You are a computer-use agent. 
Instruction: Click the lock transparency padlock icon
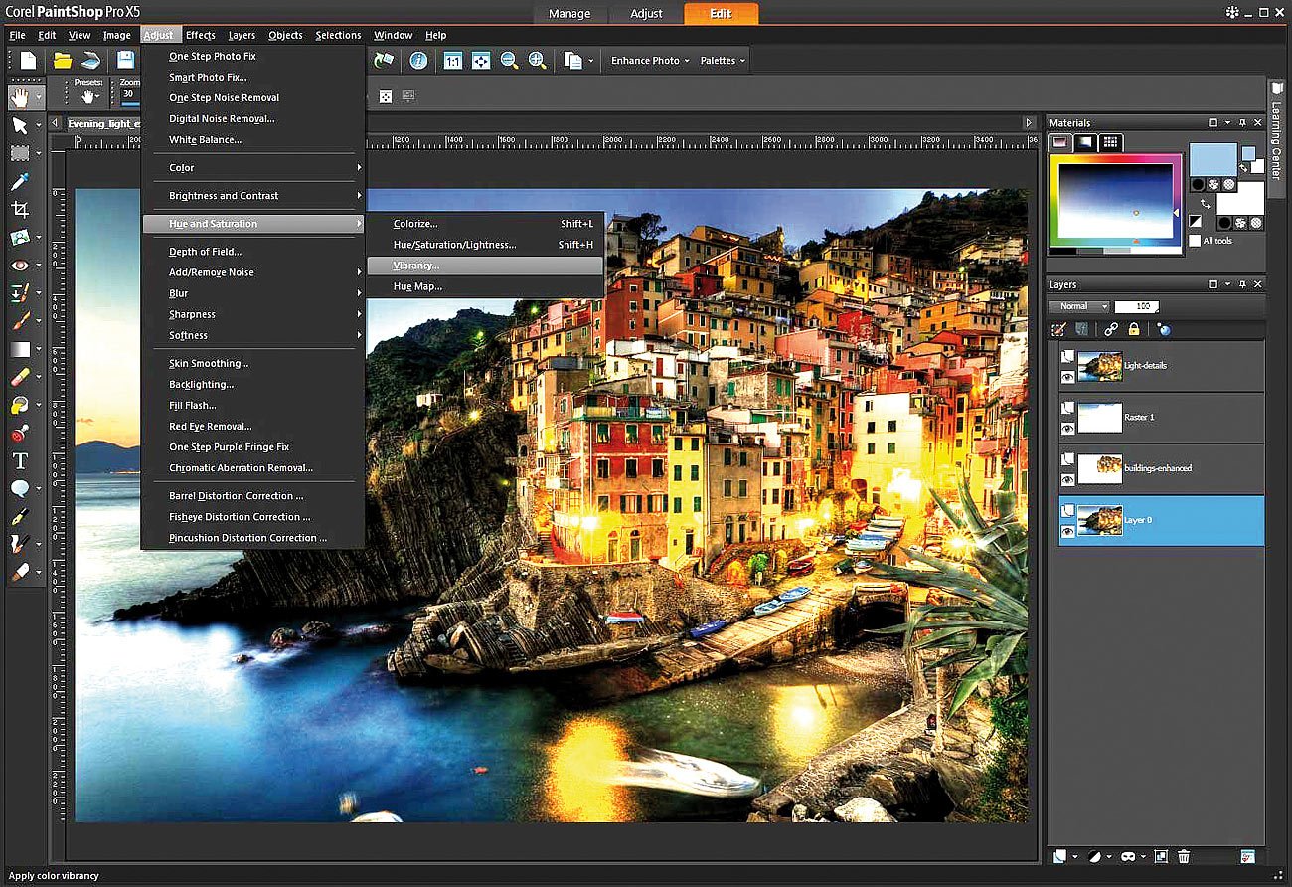(x=1134, y=329)
